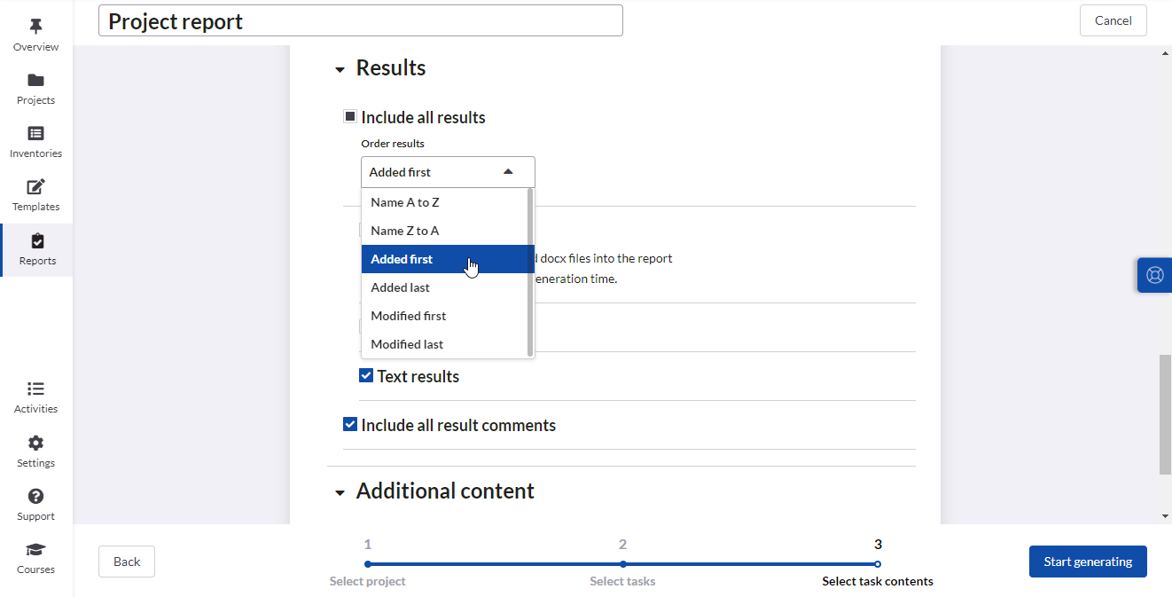
Task: Disable the Text results checkbox
Action: (x=365, y=375)
